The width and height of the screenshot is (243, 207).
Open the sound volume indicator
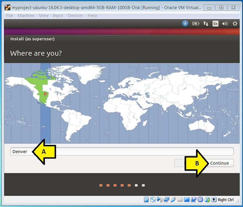tap(225, 24)
